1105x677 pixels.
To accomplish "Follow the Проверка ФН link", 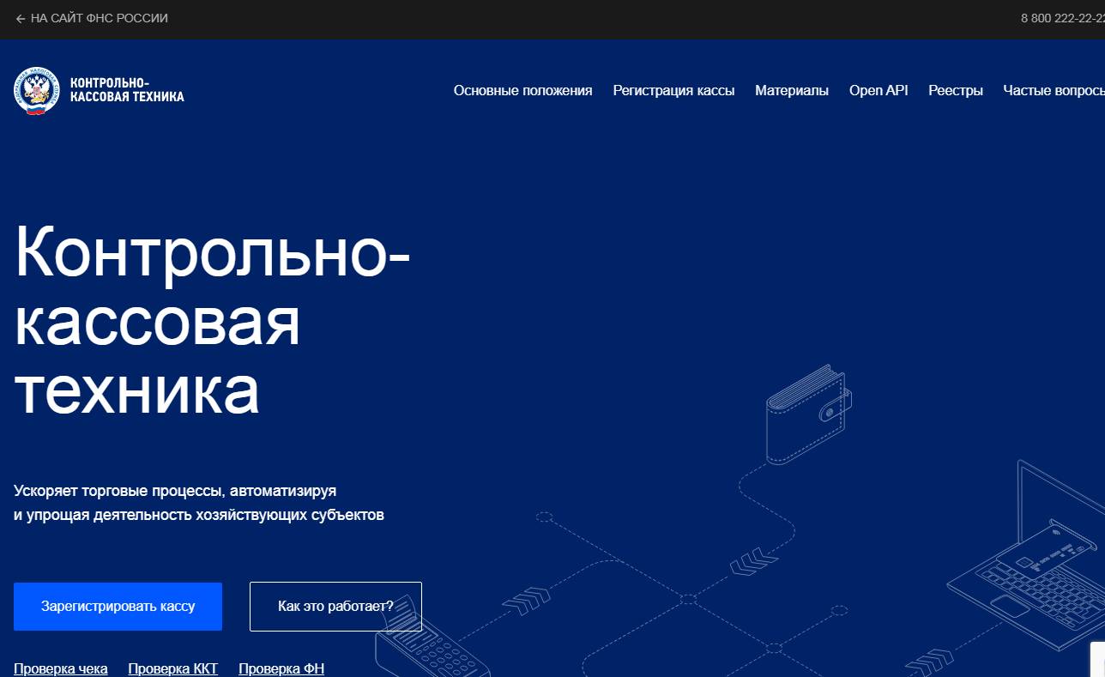I will (281, 668).
